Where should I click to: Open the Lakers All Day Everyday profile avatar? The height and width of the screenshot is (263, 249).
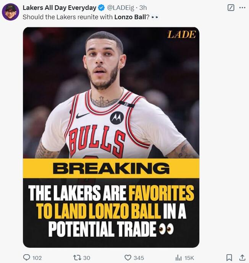tap(10, 12)
